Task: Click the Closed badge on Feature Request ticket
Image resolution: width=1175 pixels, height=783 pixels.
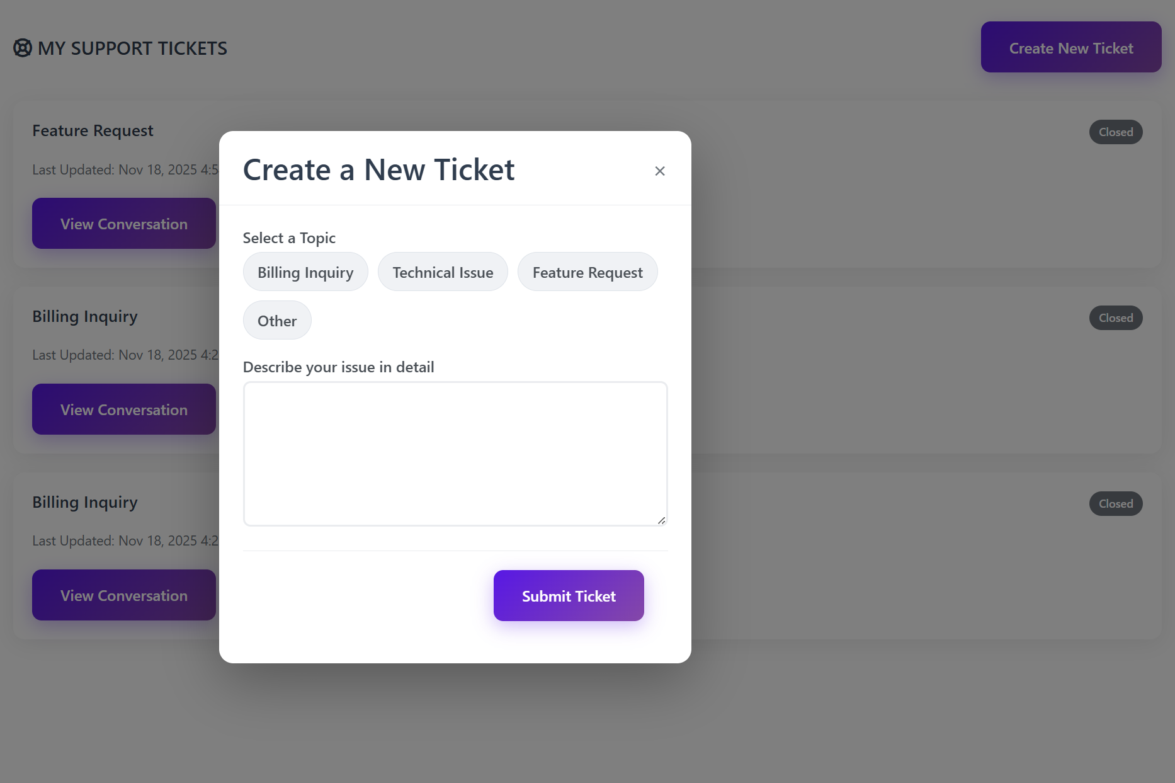Action: click(x=1115, y=132)
